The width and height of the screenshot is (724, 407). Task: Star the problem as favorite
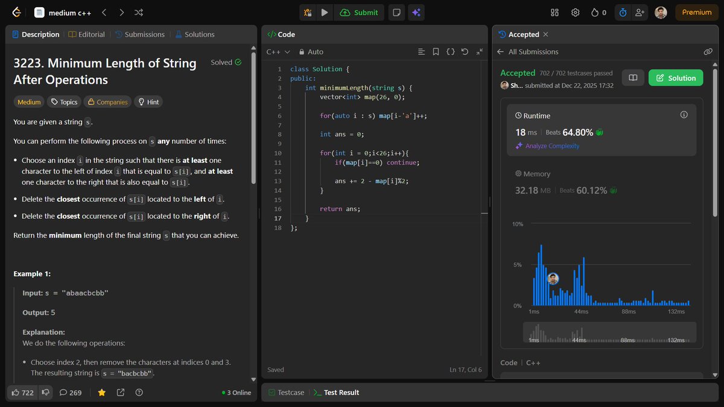[101, 393]
